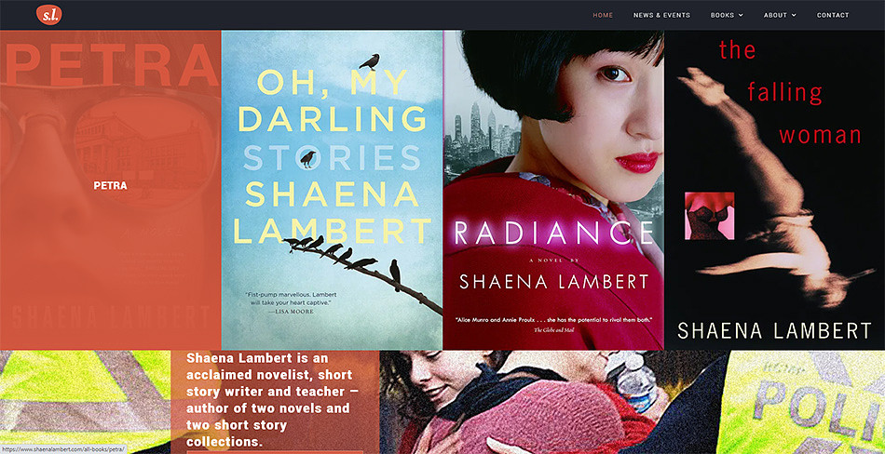885x454 pixels.
Task: Go to News & Events page
Action: [x=661, y=15]
